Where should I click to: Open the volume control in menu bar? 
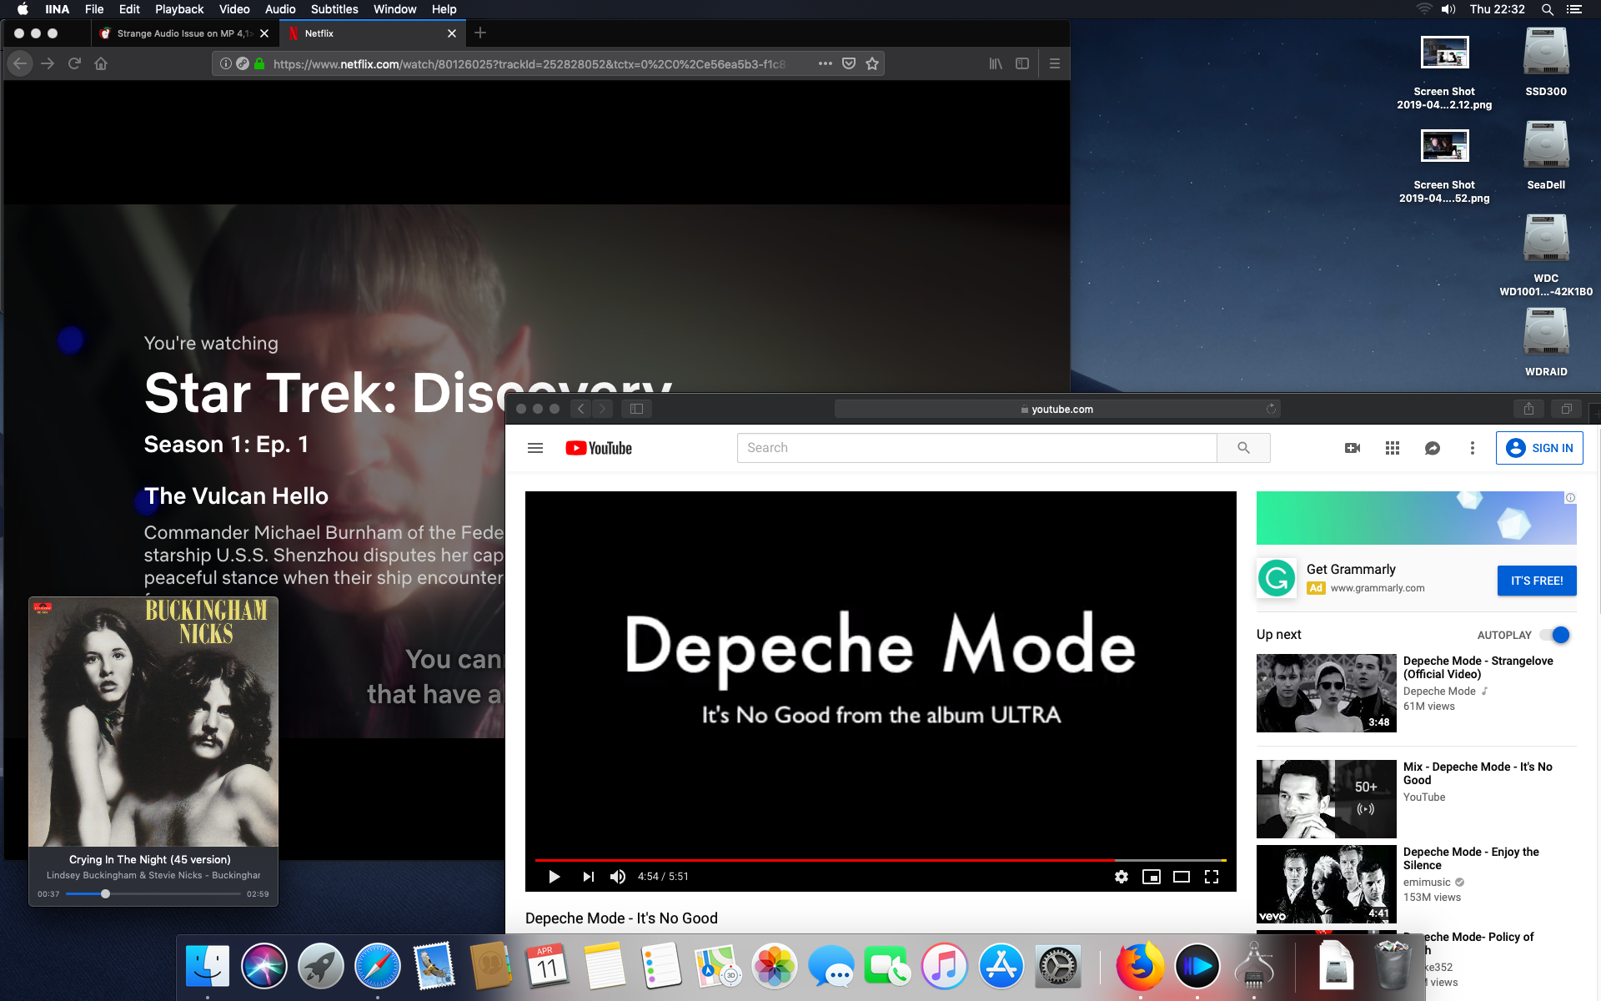[x=1448, y=9]
